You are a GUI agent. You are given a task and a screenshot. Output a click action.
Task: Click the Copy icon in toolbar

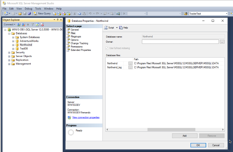pyautogui.click(x=79, y=14)
